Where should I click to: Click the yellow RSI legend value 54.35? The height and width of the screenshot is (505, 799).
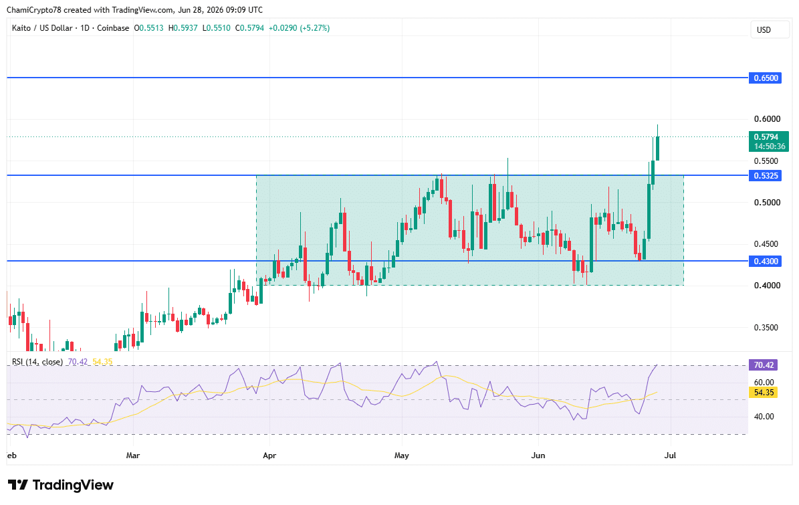[x=102, y=362]
